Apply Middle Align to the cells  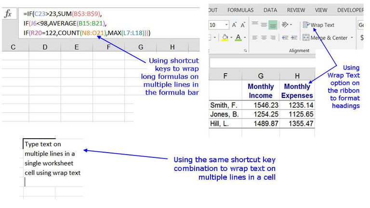264,25
